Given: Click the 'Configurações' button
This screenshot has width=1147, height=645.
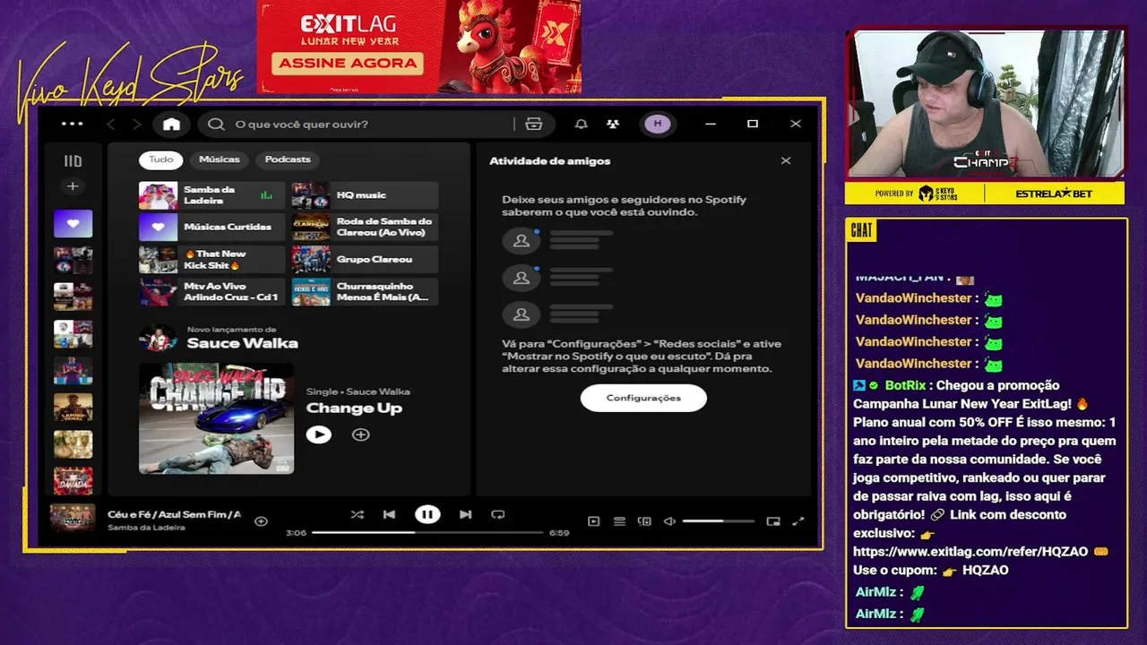Looking at the screenshot, I should click(x=643, y=398).
